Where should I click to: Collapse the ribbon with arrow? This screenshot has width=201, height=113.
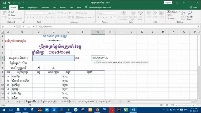[198, 22]
